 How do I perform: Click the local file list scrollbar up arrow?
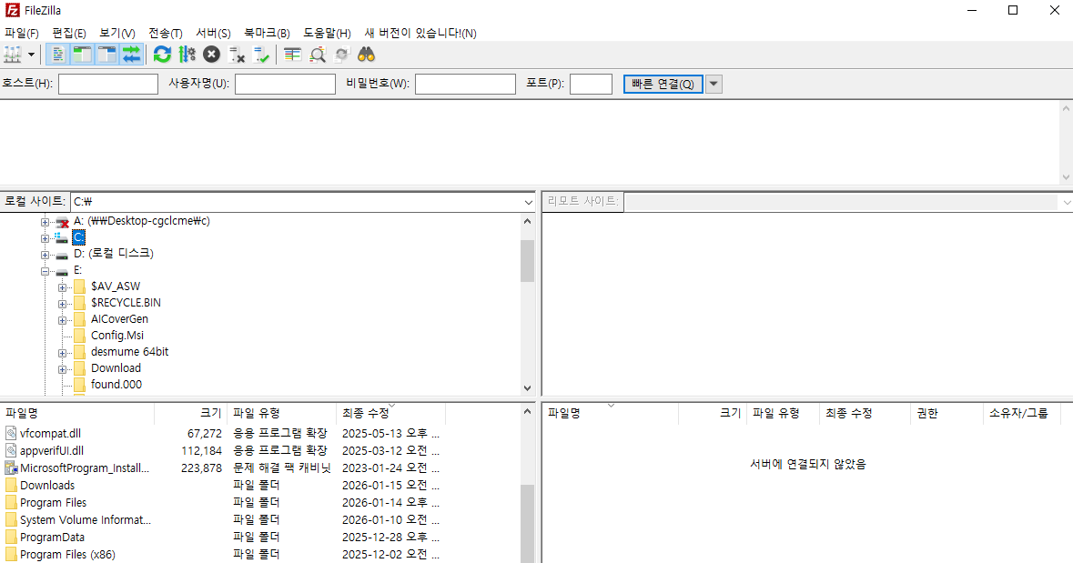pyautogui.click(x=527, y=411)
